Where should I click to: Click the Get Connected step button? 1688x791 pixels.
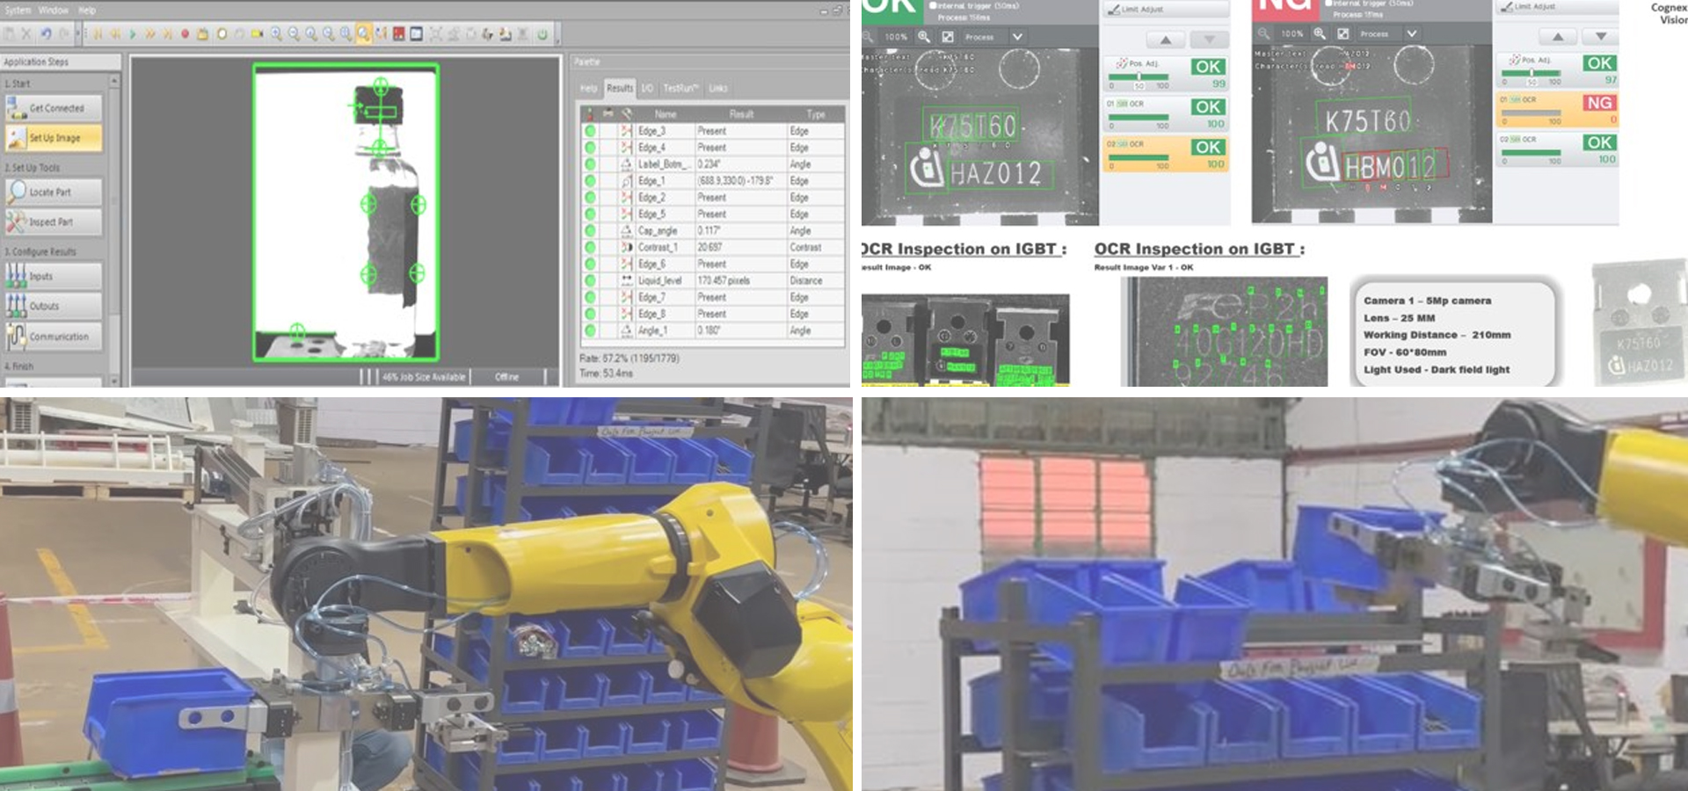[x=54, y=108]
